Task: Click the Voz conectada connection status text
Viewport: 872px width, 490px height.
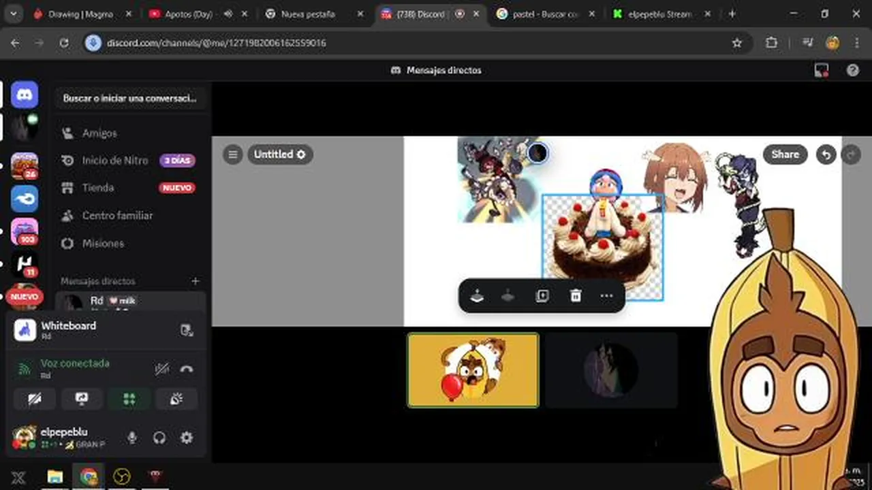Action: (75, 363)
